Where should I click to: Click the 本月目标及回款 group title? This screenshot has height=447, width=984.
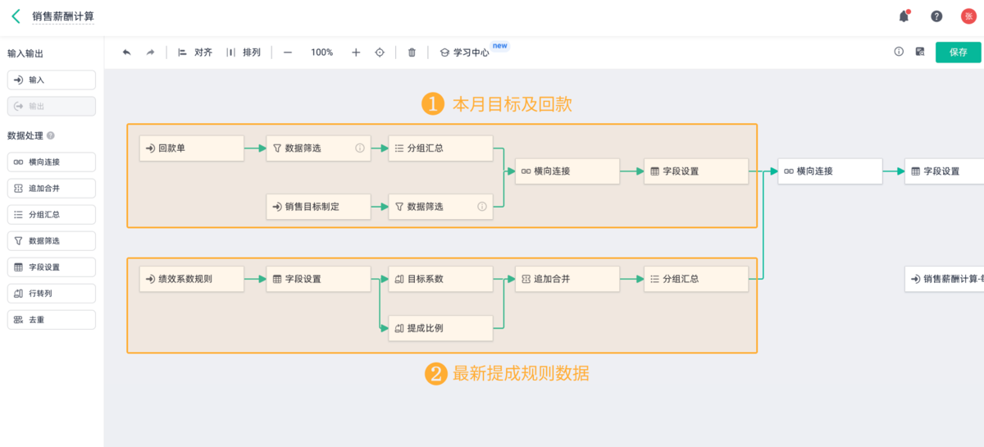(x=512, y=104)
